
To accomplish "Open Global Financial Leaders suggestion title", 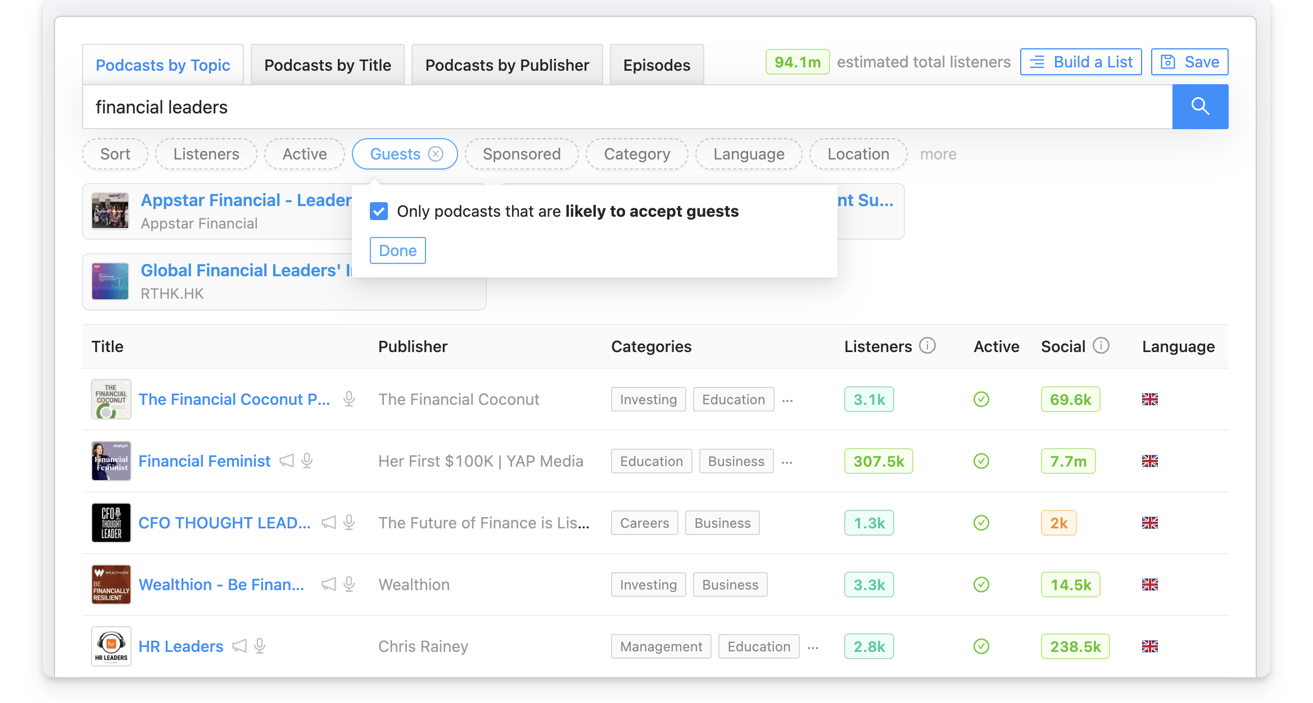I will tap(246, 270).
